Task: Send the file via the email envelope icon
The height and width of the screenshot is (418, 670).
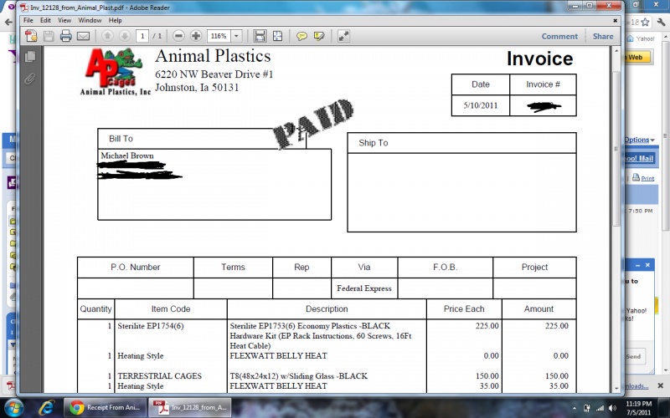Action: (83, 36)
